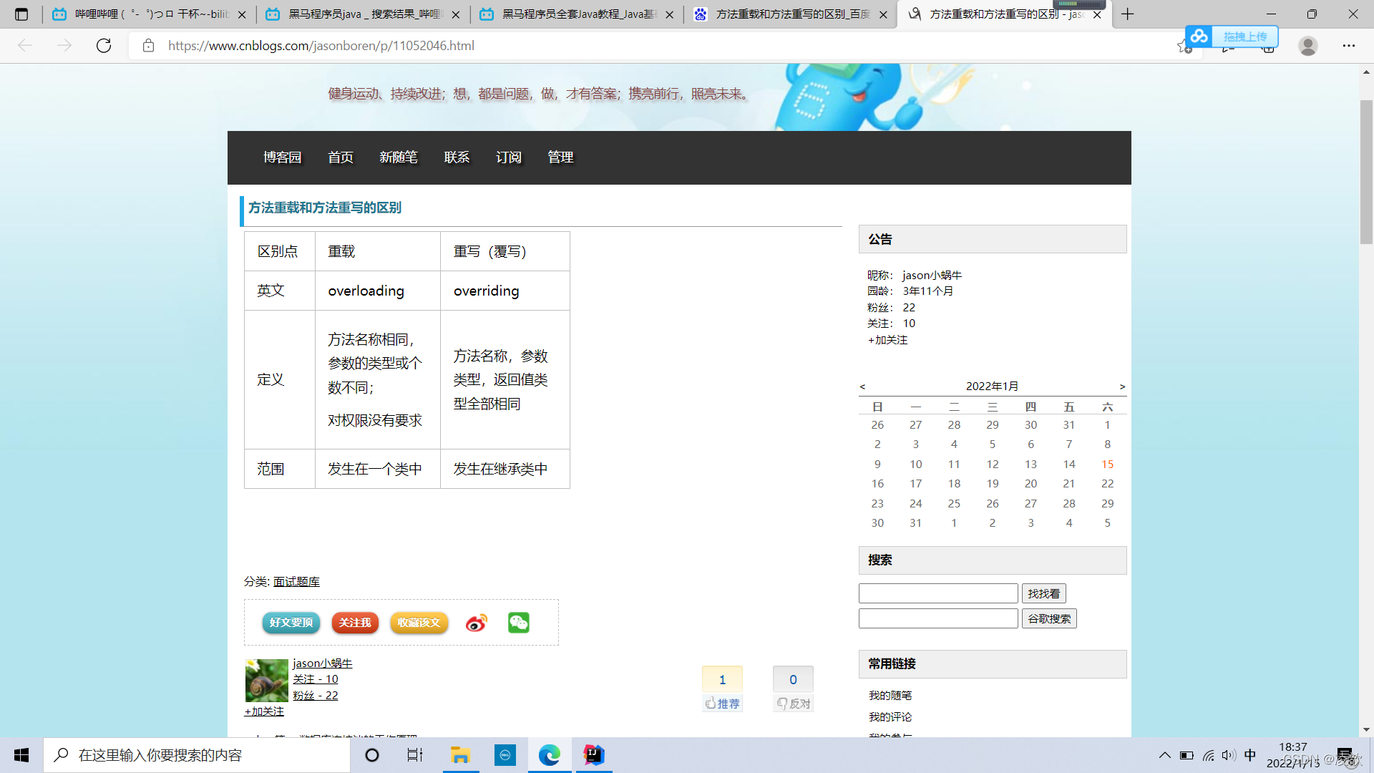Open the new tab plus button

1128,14
